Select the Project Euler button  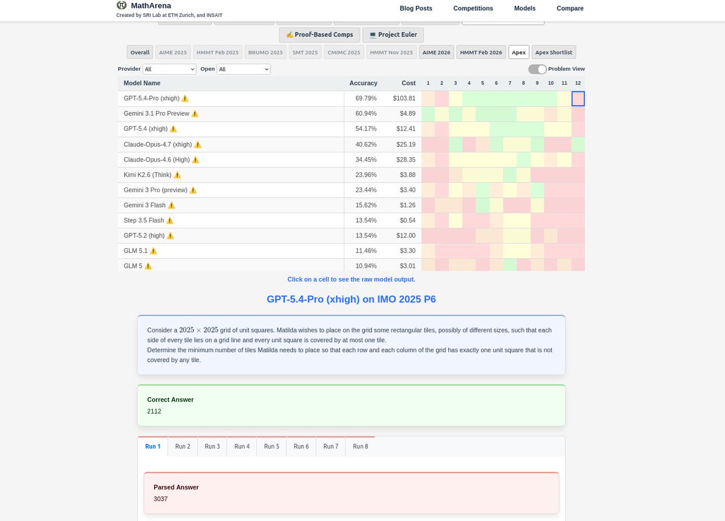[393, 35]
